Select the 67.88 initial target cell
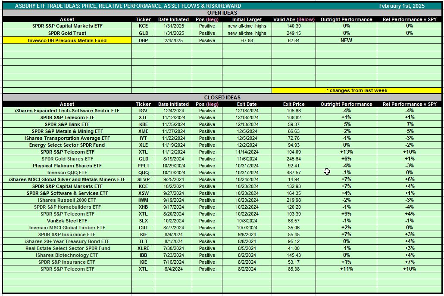Viewport: 444px width, 296px height. pos(247,40)
